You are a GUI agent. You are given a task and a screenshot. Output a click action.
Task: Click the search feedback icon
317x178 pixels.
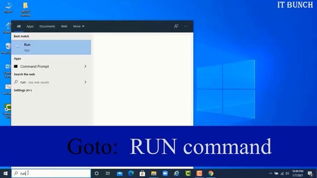(176, 26)
